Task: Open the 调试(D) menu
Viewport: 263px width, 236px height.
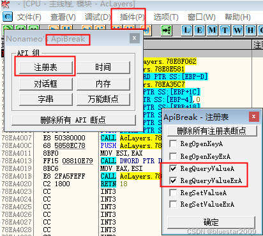Action: tap(98, 17)
